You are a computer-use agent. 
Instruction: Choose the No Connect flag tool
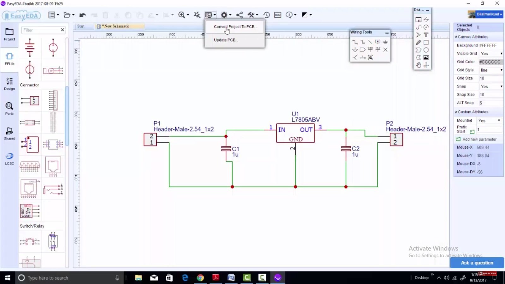385,50
